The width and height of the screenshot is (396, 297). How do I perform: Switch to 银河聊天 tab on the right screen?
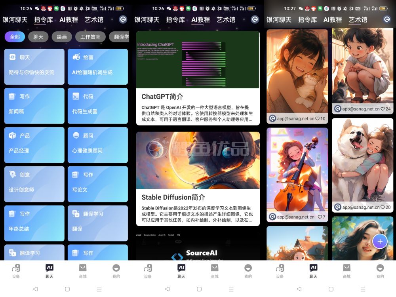click(279, 20)
